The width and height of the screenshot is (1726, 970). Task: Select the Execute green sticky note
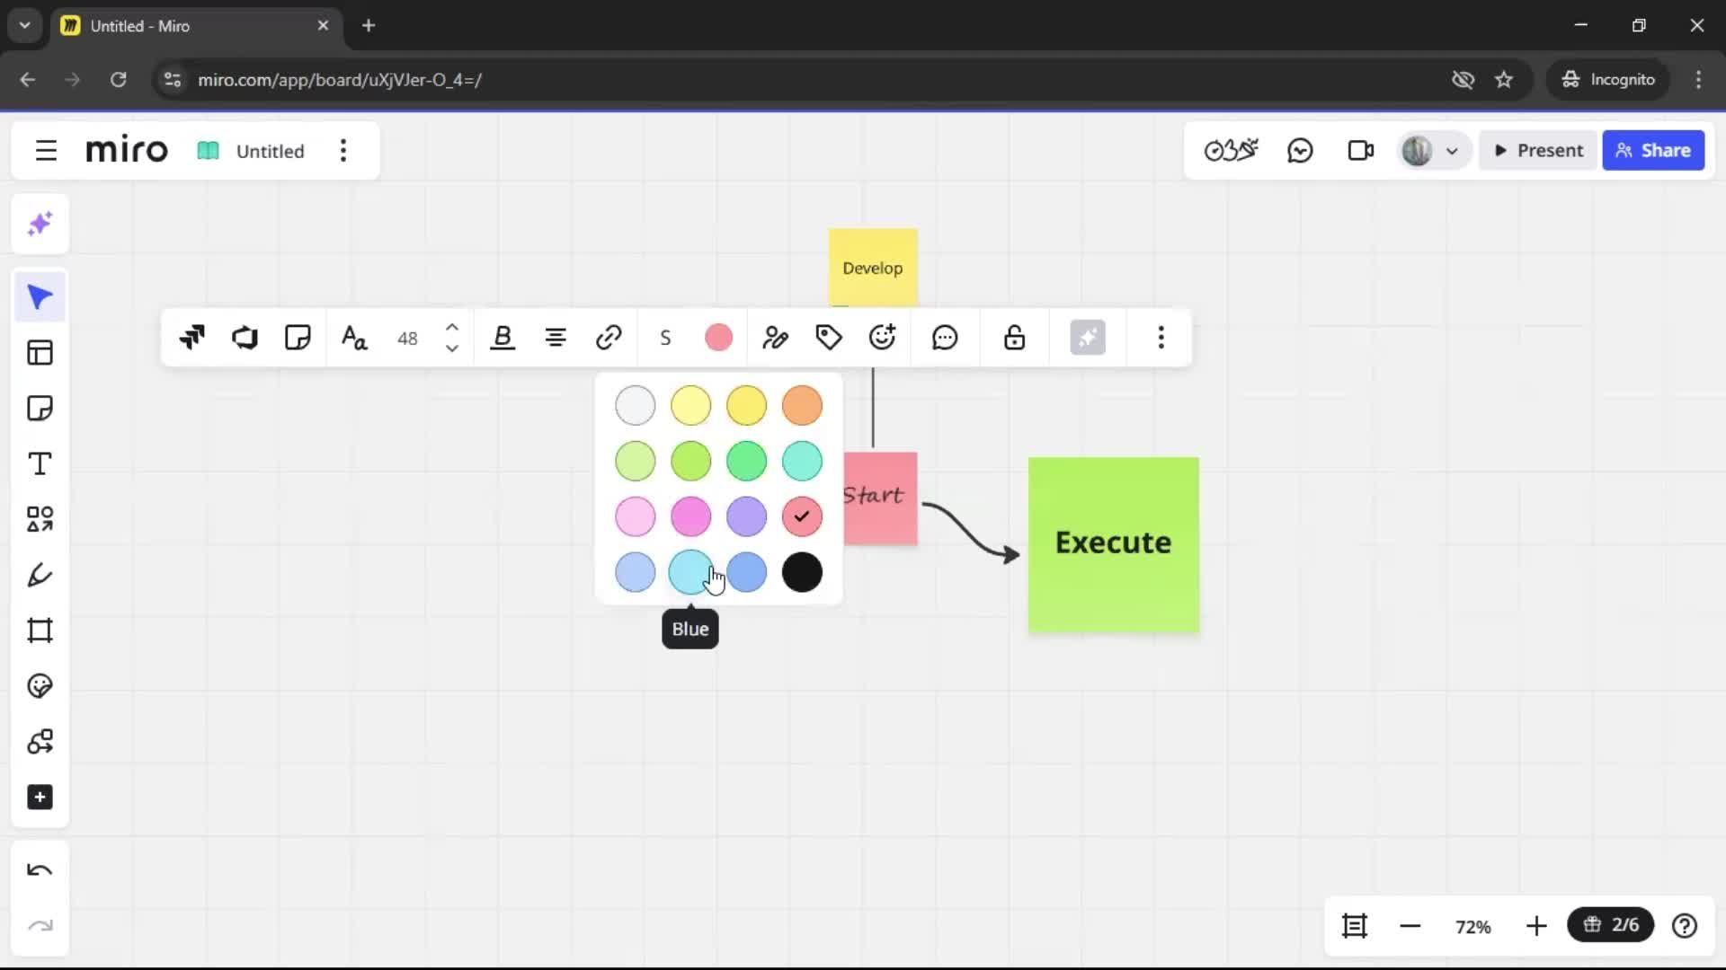(x=1114, y=545)
